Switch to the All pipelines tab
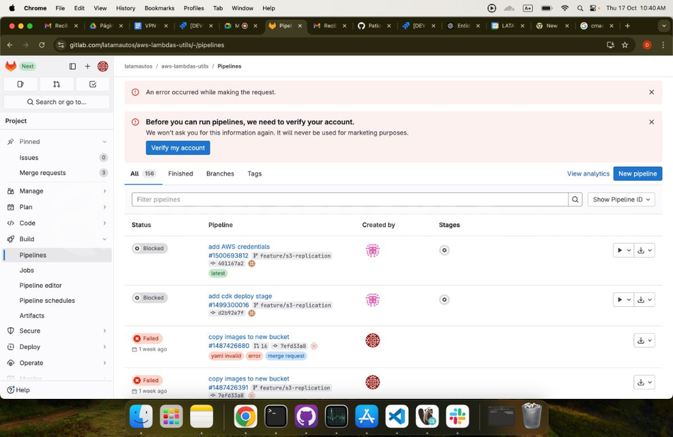Viewport: 673px width, 437px height. pyautogui.click(x=143, y=174)
